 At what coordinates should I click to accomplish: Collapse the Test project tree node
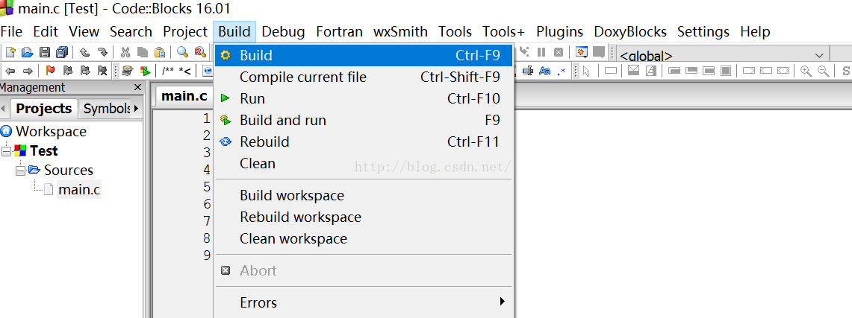coord(7,151)
